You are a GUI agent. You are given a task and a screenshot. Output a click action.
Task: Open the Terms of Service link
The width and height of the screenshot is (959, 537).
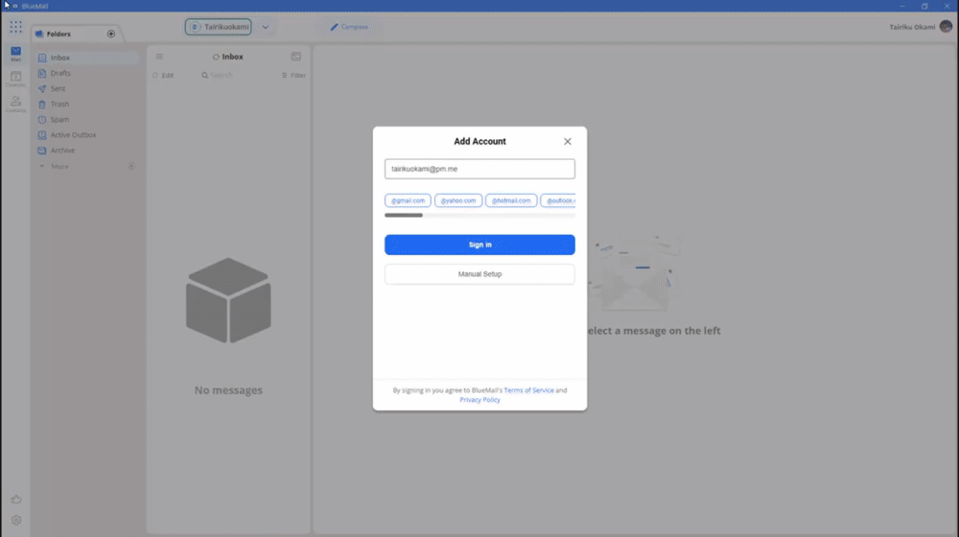(x=528, y=390)
